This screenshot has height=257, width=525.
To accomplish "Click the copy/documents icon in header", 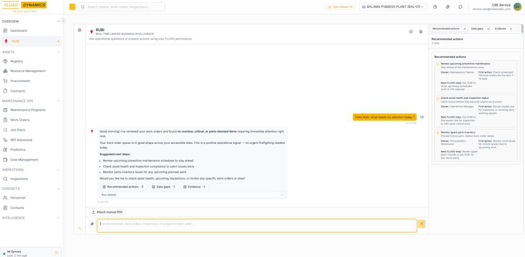I will [x=448, y=7].
